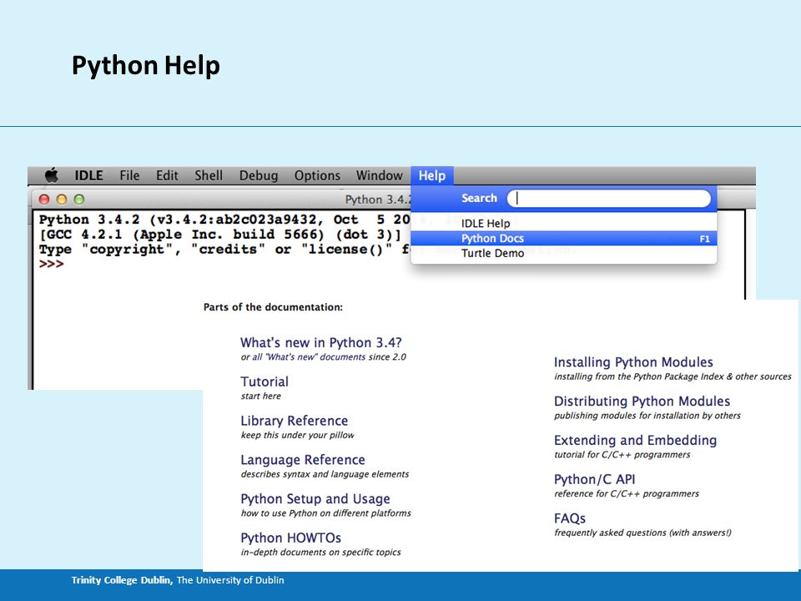Select Turtle Demo menu entry

click(x=563, y=253)
